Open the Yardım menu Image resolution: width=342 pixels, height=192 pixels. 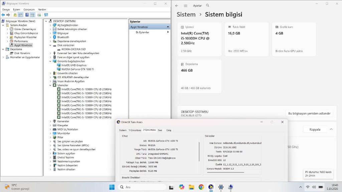point(42,10)
